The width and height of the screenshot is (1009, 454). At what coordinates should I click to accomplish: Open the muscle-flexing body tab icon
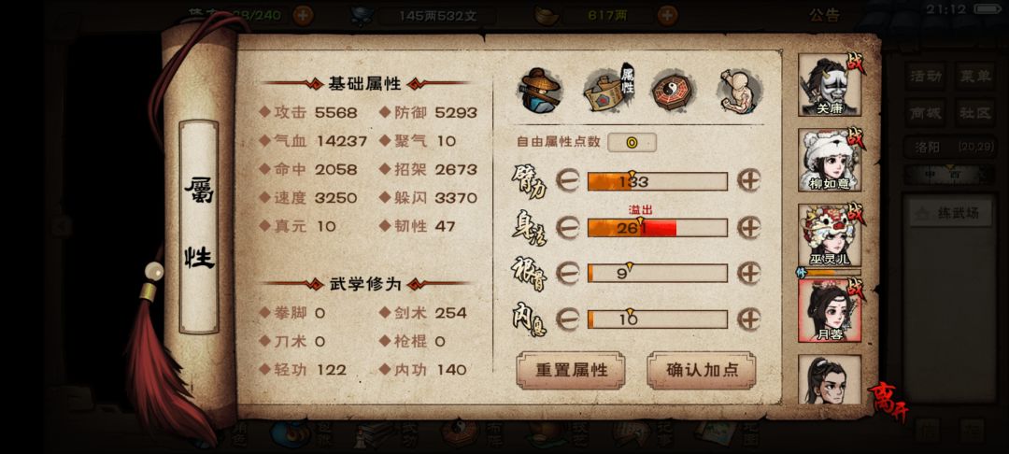click(x=740, y=91)
